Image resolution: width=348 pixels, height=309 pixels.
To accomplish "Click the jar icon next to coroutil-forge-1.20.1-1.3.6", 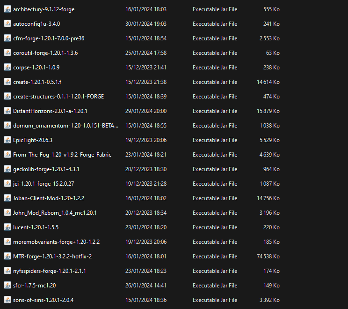I will 7,53.
